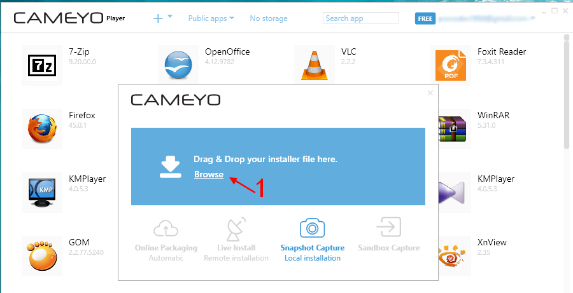The width and height of the screenshot is (573, 293).
Task: Select the Sandbox Capture arrow icon
Action: click(389, 227)
